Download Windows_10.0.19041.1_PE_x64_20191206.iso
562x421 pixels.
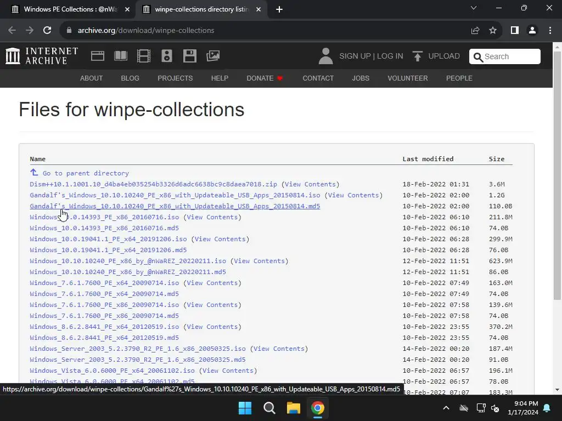(108, 239)
